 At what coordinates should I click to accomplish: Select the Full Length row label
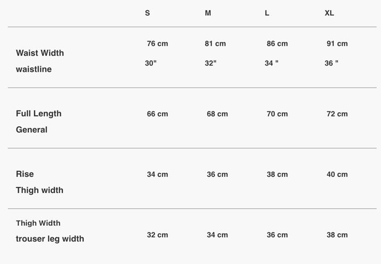click(x=38, y=113)
